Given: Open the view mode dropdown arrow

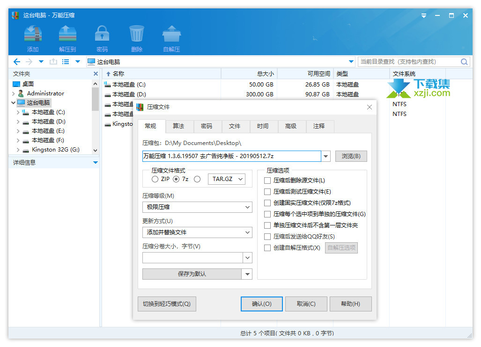Looking at the screenshot, I should pos(78,62).
